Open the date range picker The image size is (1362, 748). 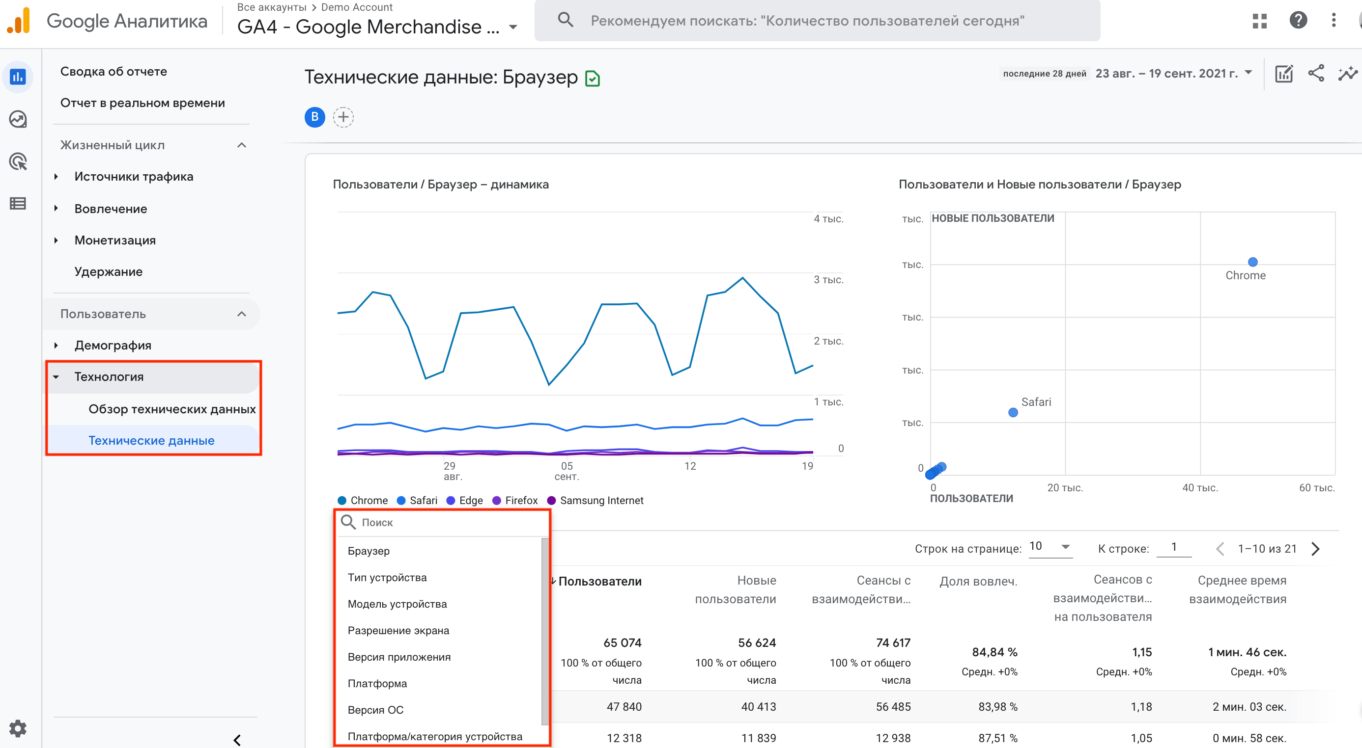[1173, 73]
